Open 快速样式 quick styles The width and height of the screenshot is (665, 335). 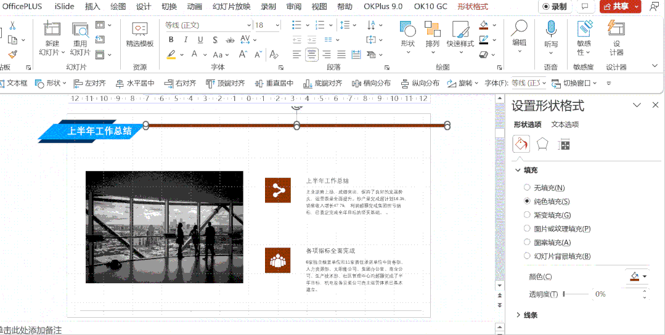[x=460, y=37]
